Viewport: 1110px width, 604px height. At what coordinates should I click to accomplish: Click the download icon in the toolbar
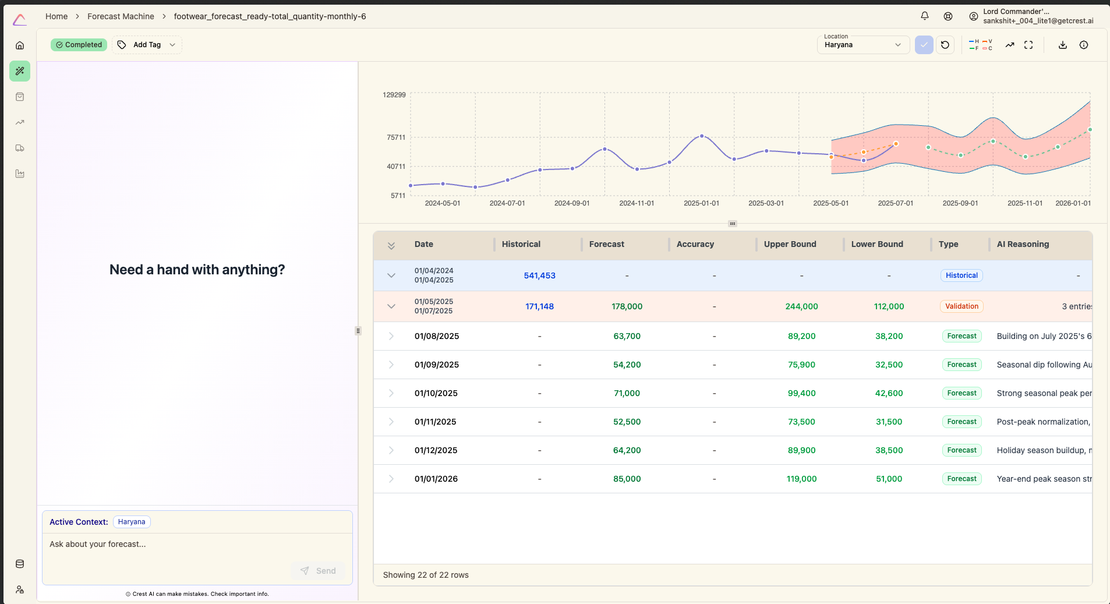1062,45
